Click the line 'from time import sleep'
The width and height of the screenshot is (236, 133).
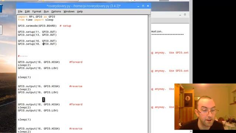pos(35,20)
